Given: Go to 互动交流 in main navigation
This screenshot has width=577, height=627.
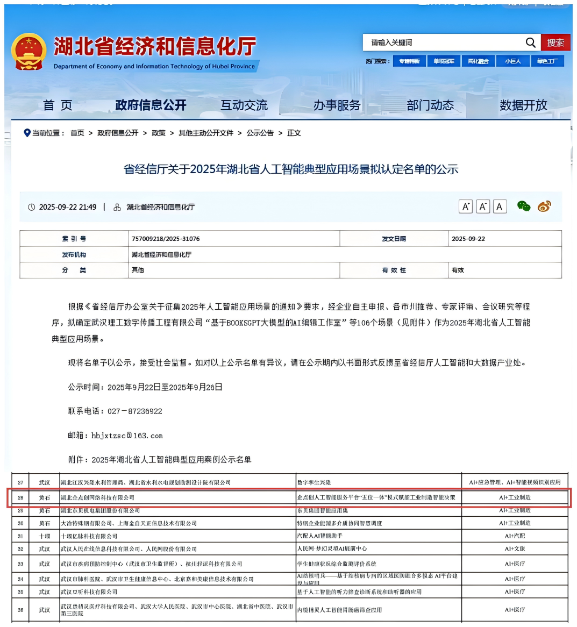Looking at the screenshot, I should (244, 105).
